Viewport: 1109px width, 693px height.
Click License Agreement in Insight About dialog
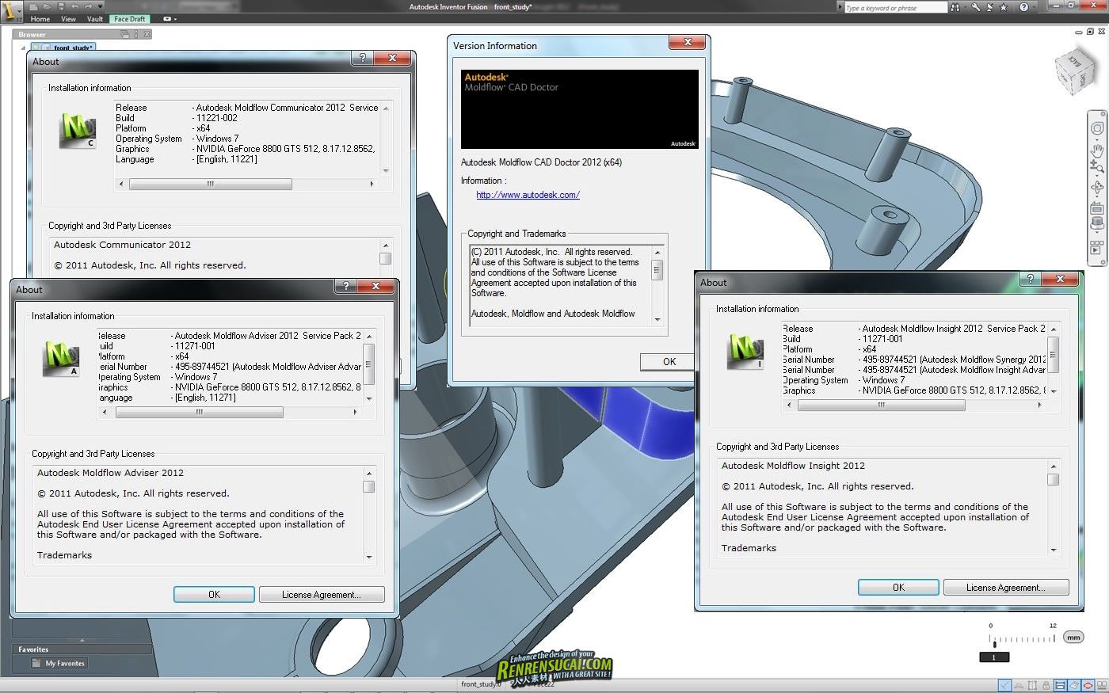1005,587
